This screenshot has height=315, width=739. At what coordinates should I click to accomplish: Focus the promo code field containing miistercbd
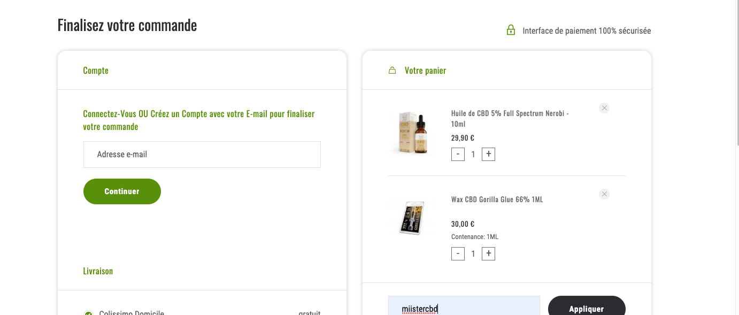tap(464, 306)
